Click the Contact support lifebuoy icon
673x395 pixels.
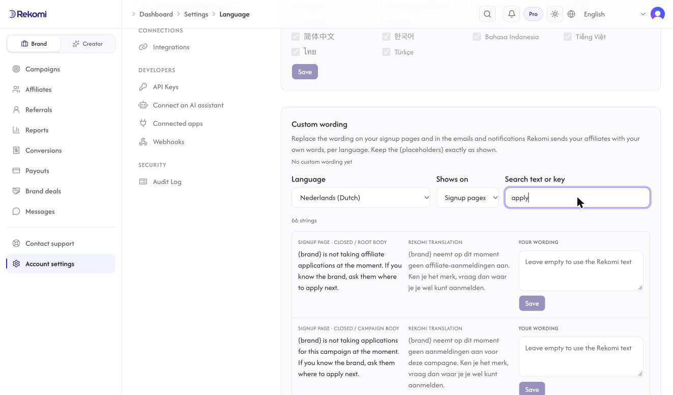point(16,244)
